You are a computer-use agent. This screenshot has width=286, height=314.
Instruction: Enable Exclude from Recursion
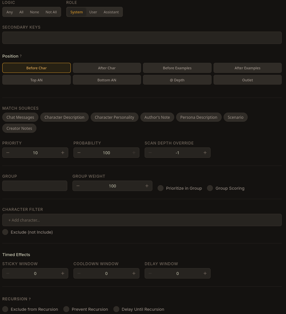(5, 309)
